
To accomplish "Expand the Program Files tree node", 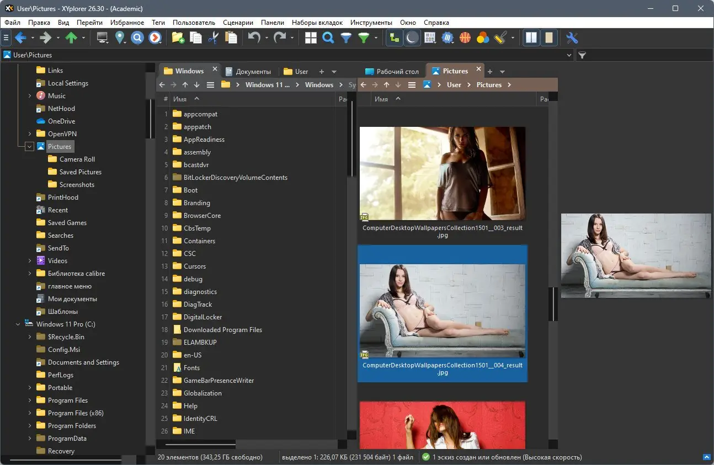I will 30,400.
